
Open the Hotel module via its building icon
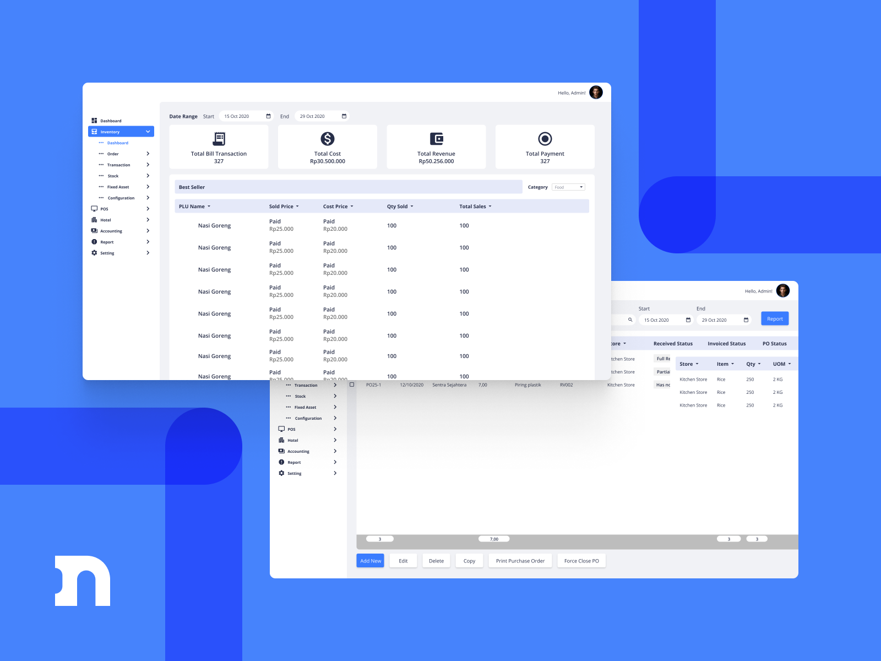click(94, 220)
